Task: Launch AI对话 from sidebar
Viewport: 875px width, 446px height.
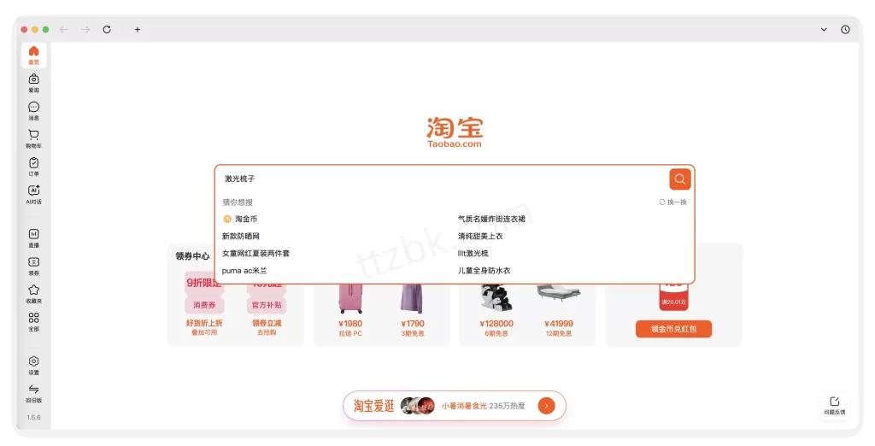Action: pos(33,195)
